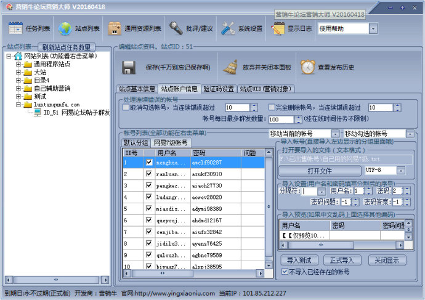Screen dimensions: 425x300
Task: Expand the 通用程序站点 tree node
Action: (x=18, y=64)
